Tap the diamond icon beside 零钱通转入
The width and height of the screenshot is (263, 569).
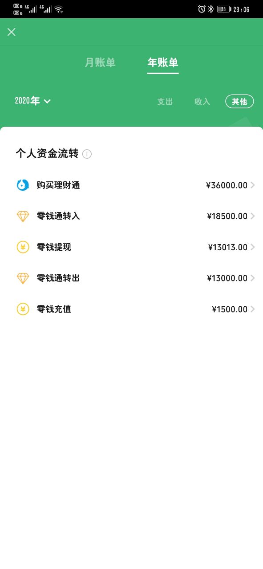23,216
